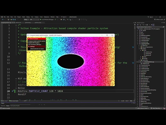The image size is (166, 125).
Task: Click Start Without Debugging outline play icon
Action: click(56, 20)
